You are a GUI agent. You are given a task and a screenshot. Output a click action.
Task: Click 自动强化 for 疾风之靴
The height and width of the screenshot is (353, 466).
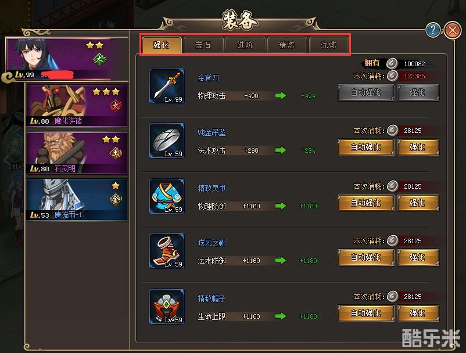tap(366, 258)
